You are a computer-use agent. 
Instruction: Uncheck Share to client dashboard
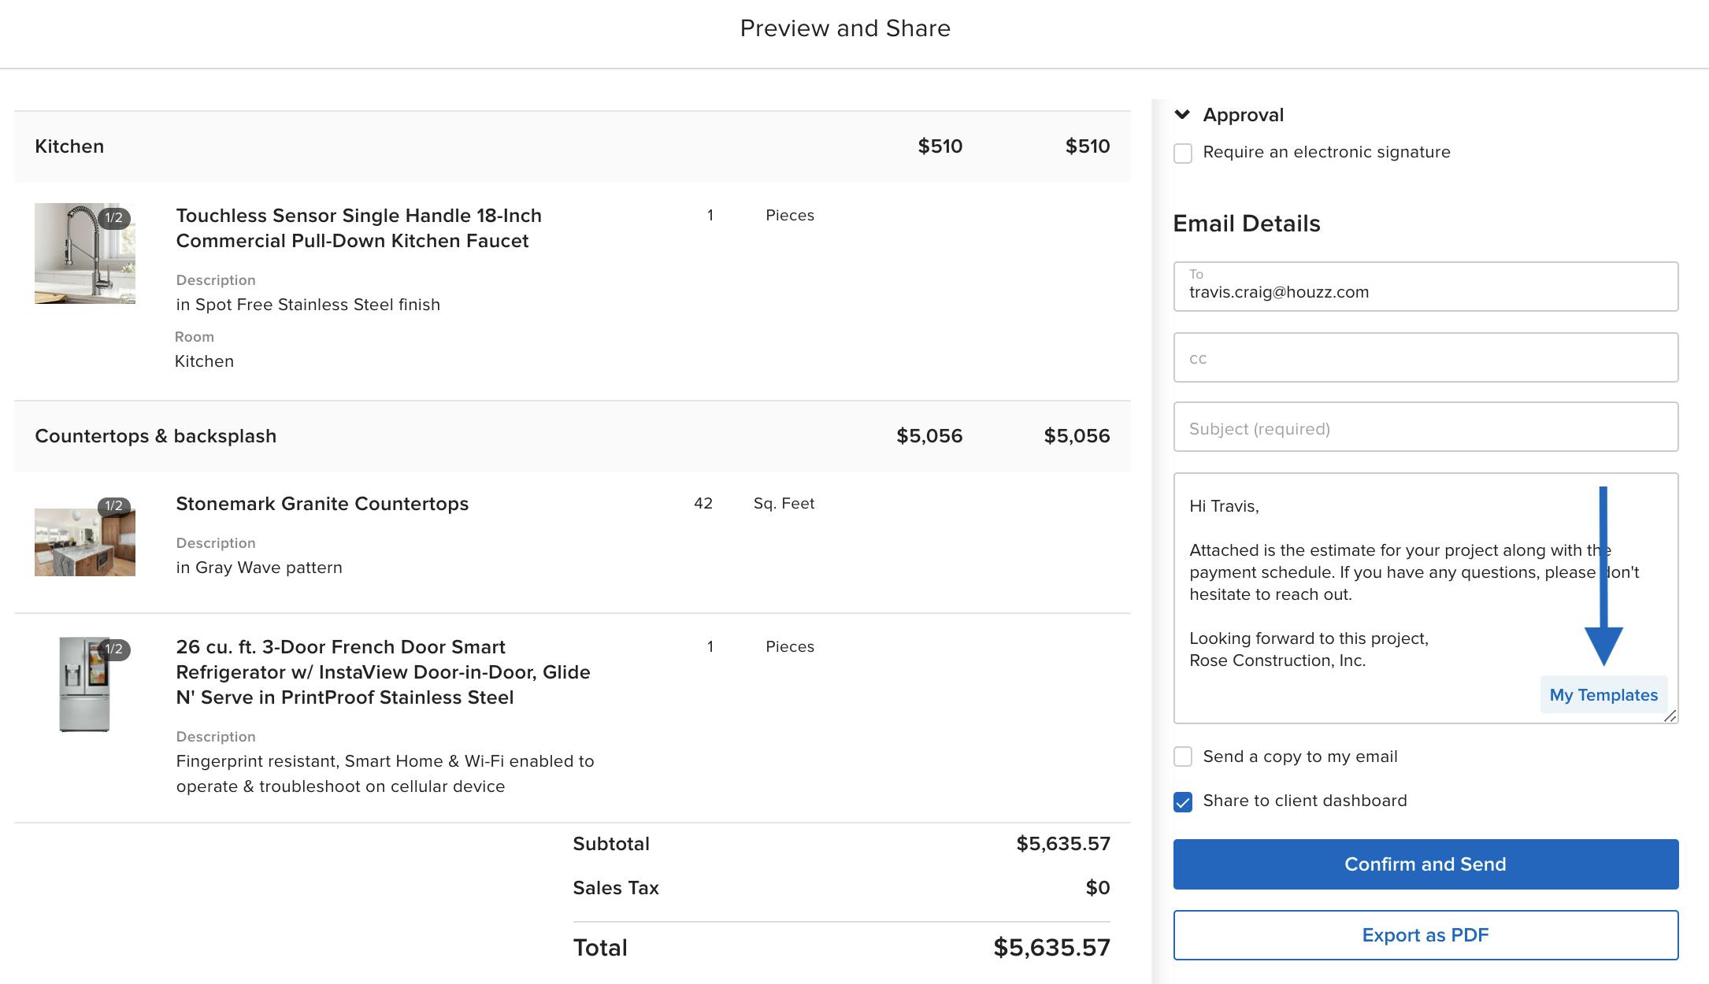point(1183,801)
